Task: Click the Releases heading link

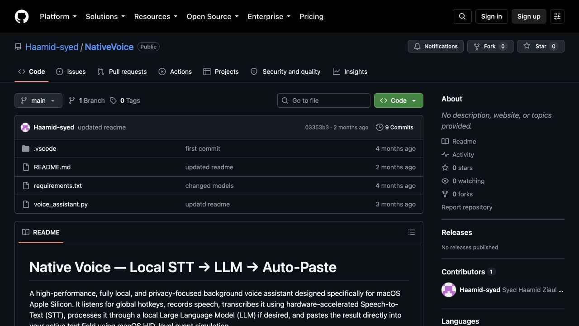Action: (457, 232)
